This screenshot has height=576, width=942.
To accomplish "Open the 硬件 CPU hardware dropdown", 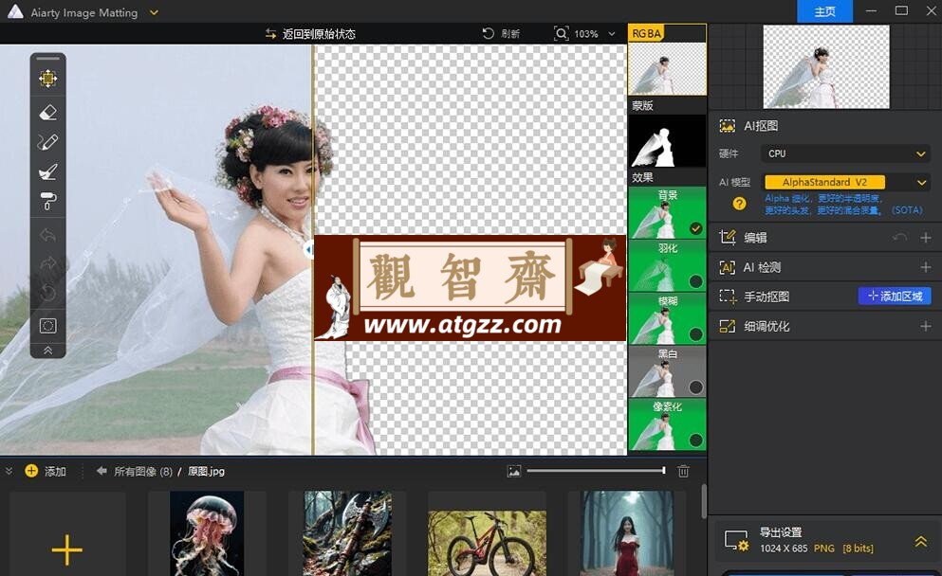I will 845,153.
